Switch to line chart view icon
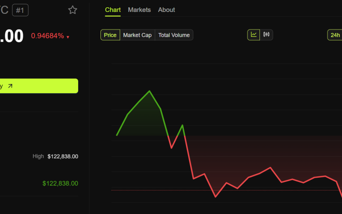Screen dimensions: 342x214 (254, 35)
